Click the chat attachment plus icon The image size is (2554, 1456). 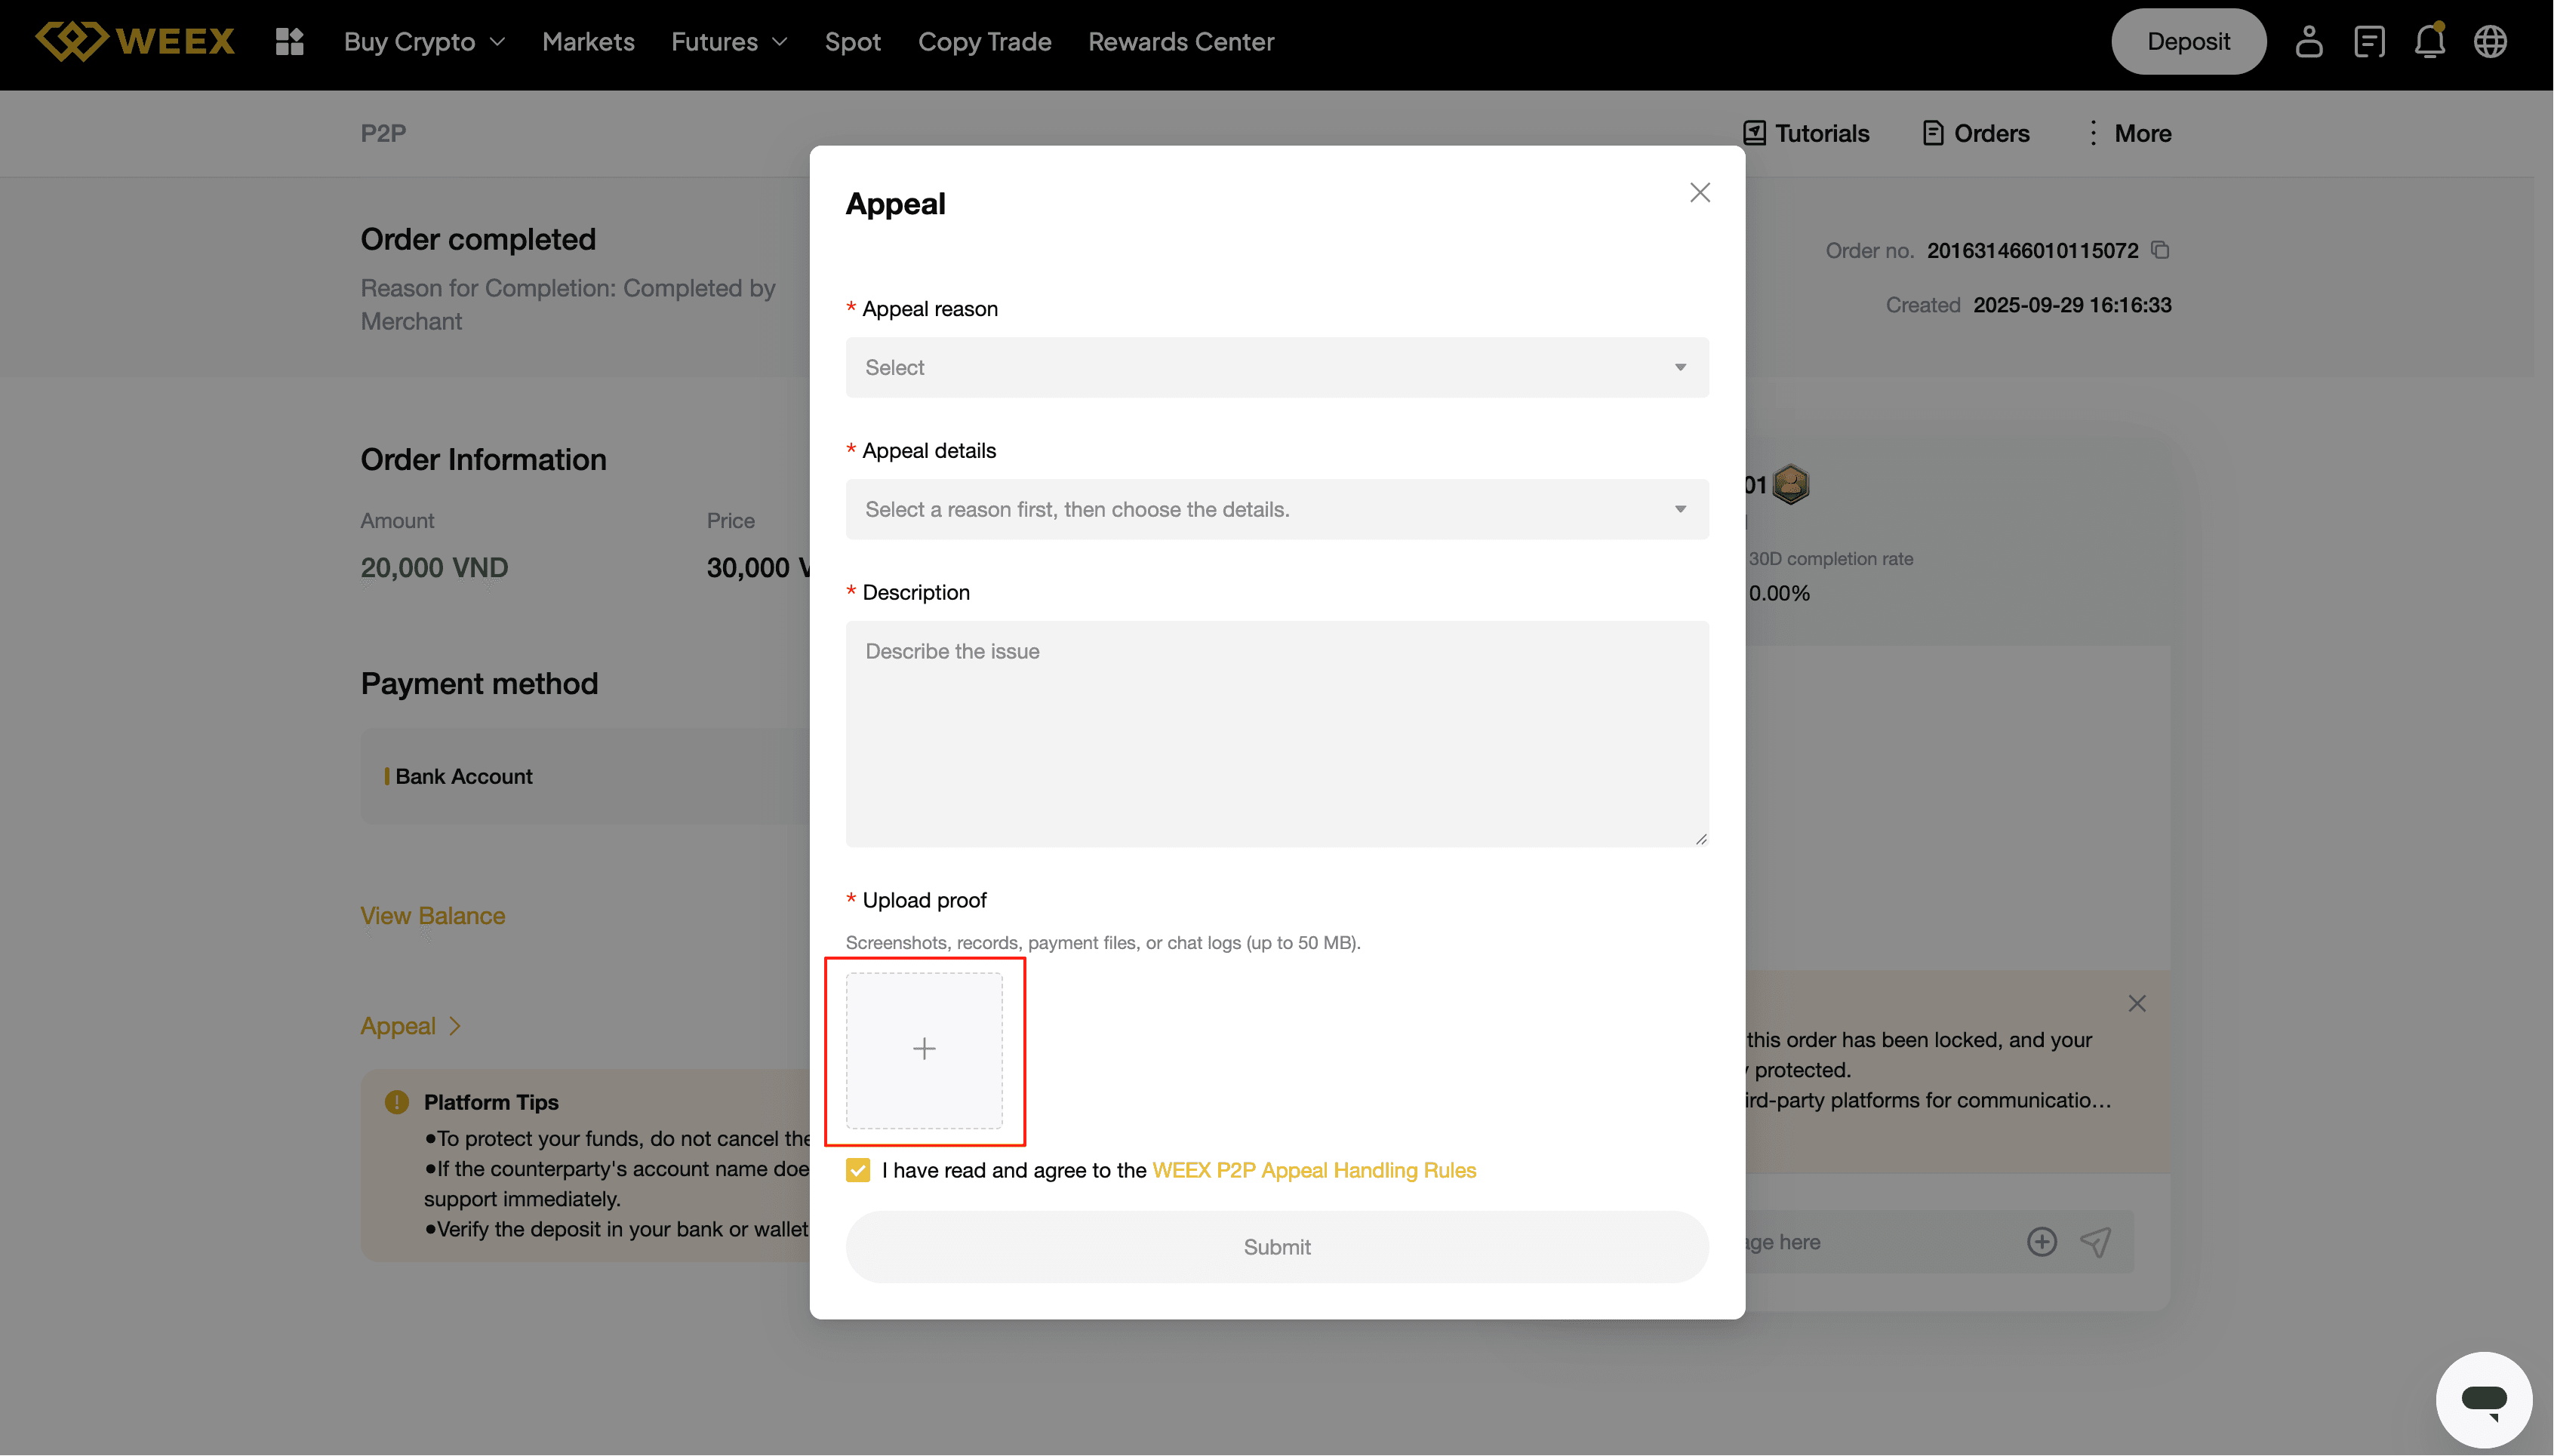2042,1242
